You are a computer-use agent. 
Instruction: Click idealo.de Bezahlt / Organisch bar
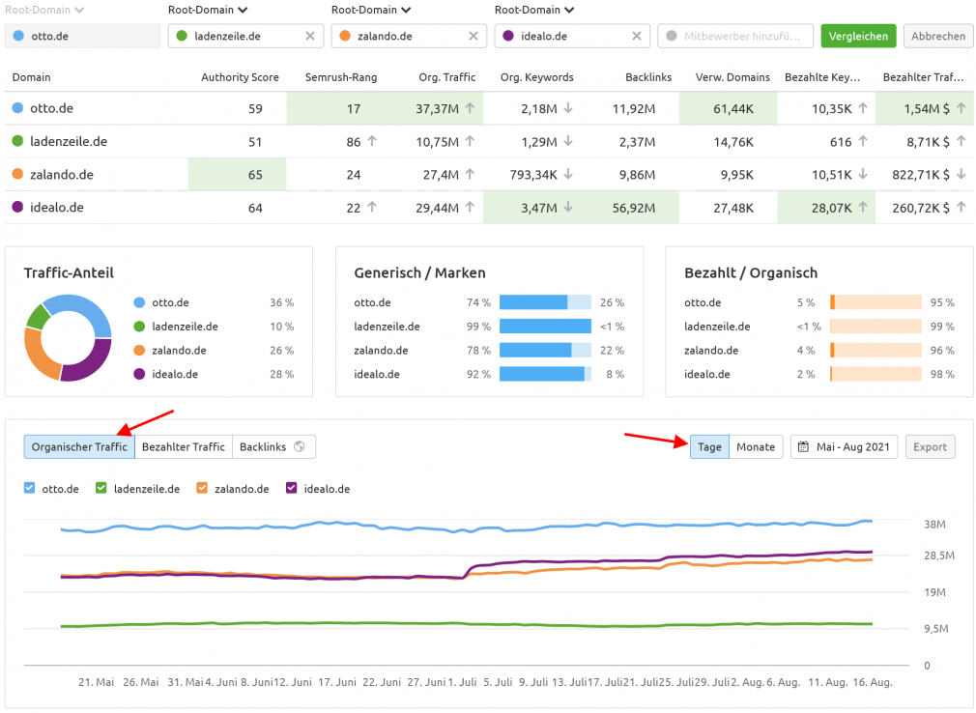(x=876, y=374)
